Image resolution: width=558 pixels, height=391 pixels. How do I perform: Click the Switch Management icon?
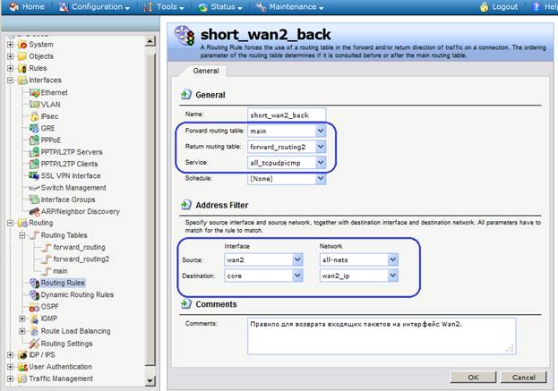[x=34, y=188]
